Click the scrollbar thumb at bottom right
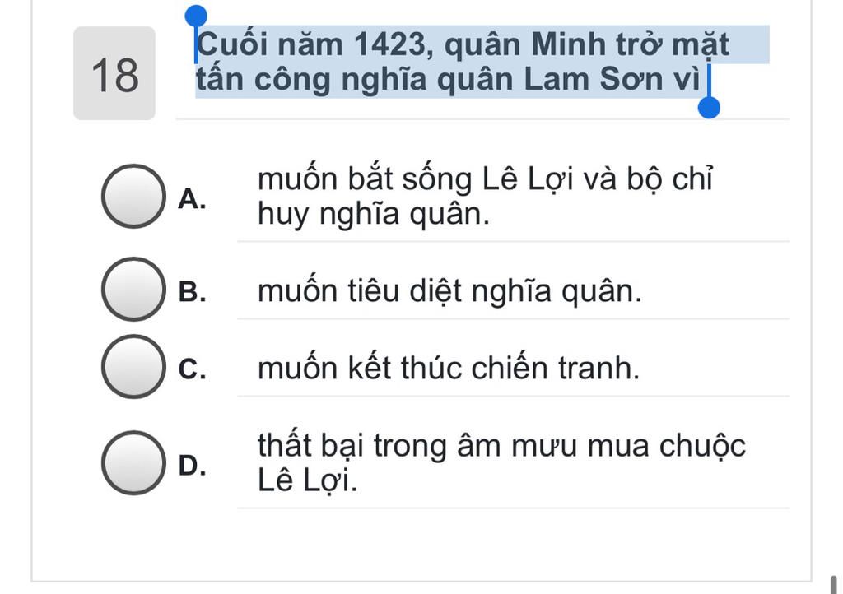Screen dimensions: 843x594 (835, 585)
